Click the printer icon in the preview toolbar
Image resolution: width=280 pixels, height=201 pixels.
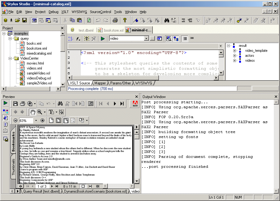pos(23,104)
